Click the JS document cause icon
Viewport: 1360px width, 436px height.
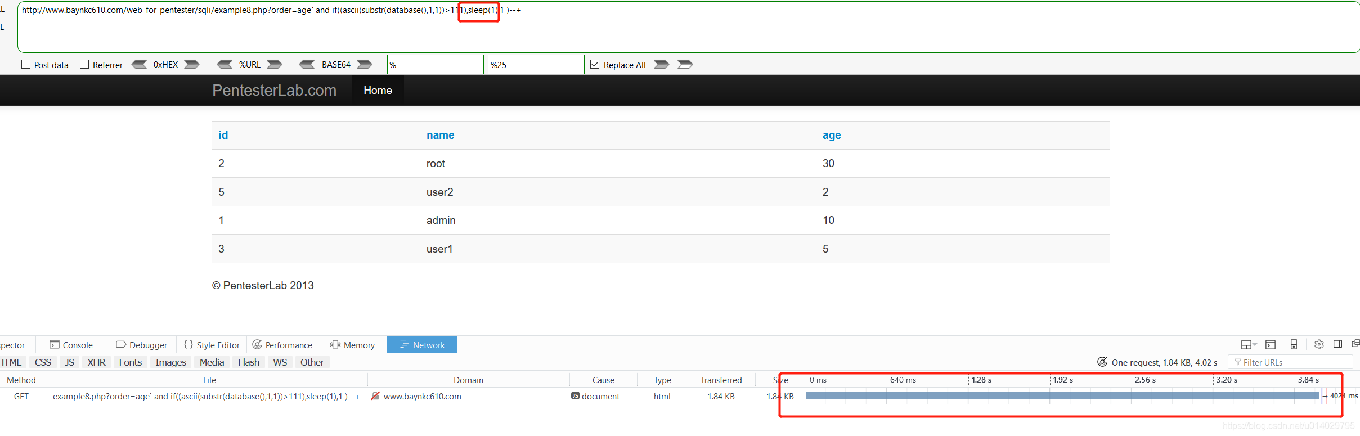point(575,395)
